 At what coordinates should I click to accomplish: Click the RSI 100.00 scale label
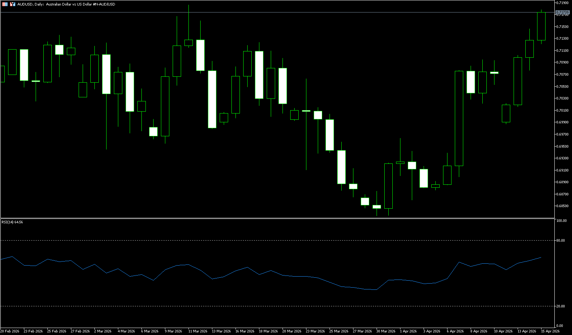(x=561, y=221)
